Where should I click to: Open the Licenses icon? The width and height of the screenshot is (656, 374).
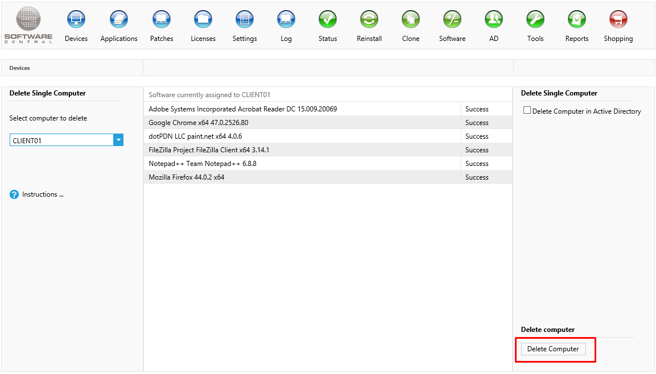click(x=203, y=20)
